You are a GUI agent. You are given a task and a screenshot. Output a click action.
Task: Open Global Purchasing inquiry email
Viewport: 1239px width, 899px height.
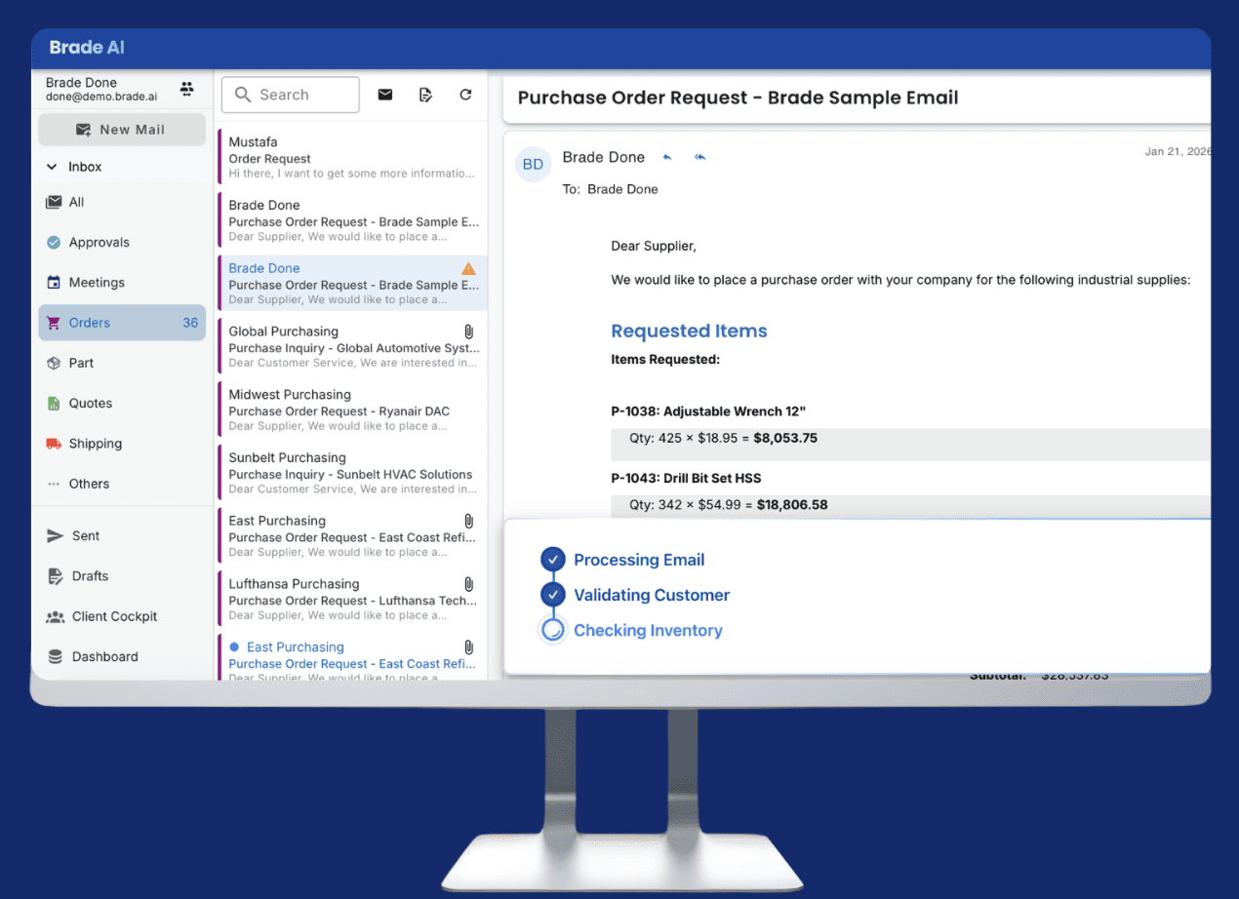[x=352, y=346]
